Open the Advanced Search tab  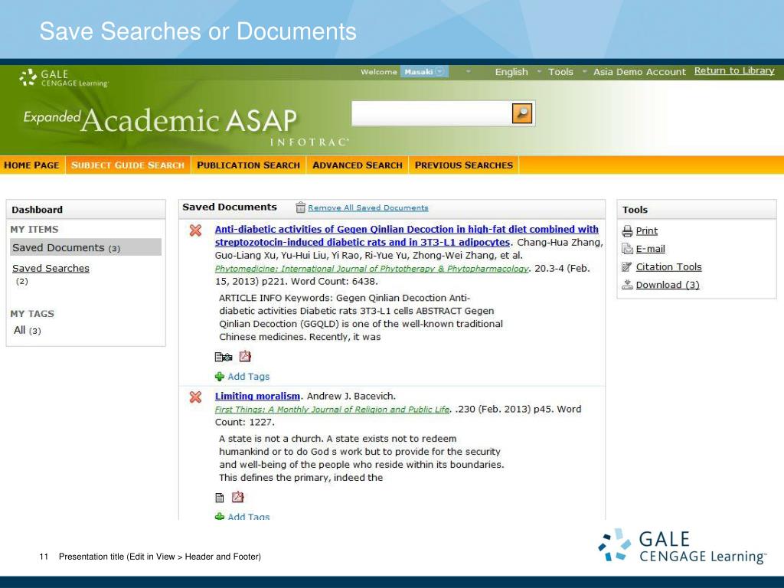coord(358,165)
